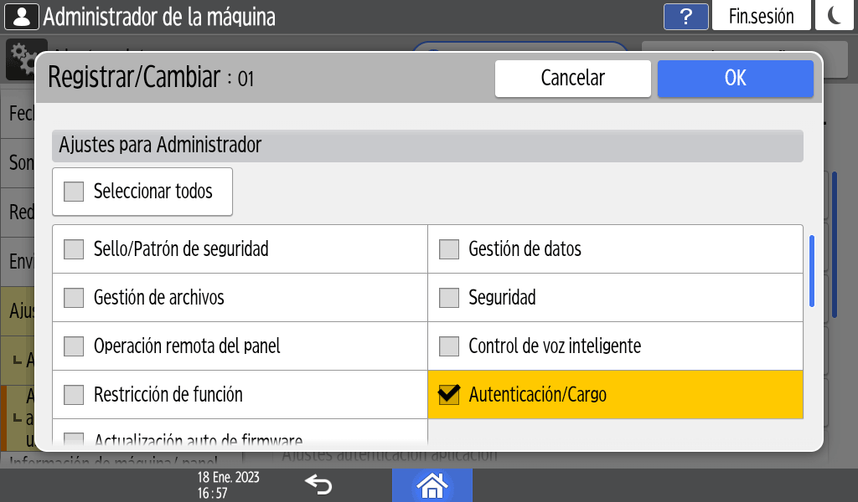The image size is (858, 502).
Task: Tick the Gestión de datos checkbox
Action: point(449,248)
